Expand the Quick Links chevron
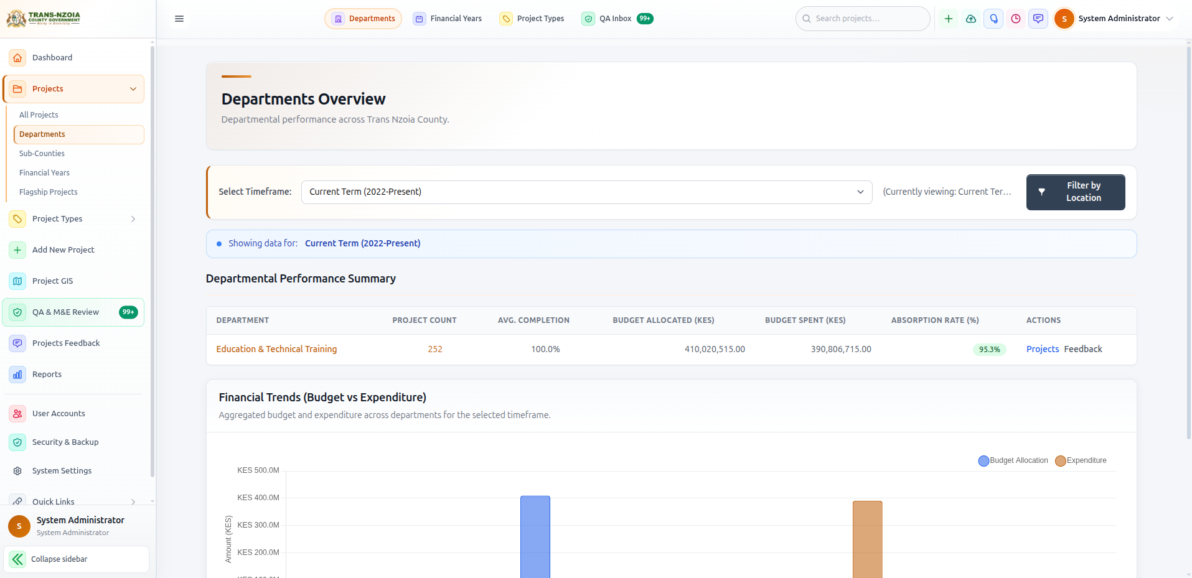This screenshot has height=578, width=1192. [x=133, y=501]
